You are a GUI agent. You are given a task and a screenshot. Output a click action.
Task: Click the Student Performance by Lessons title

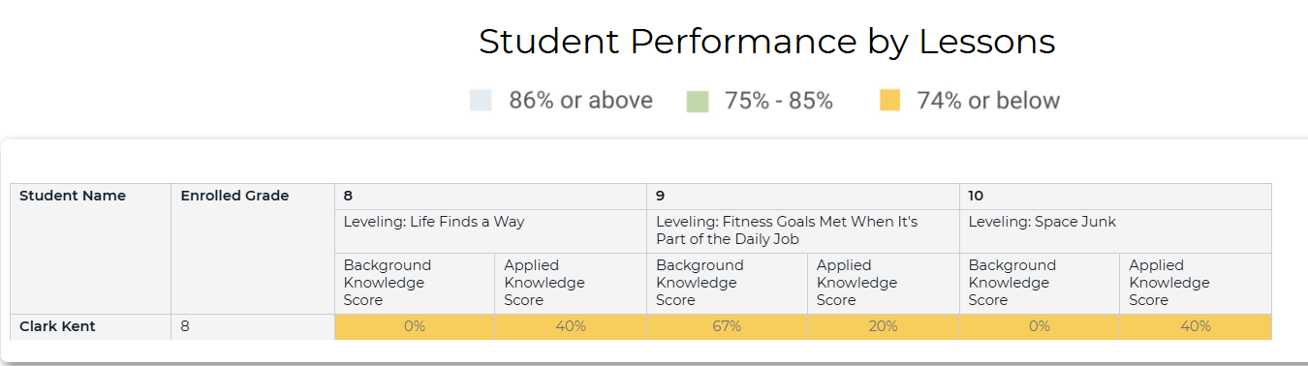(766, 42)
